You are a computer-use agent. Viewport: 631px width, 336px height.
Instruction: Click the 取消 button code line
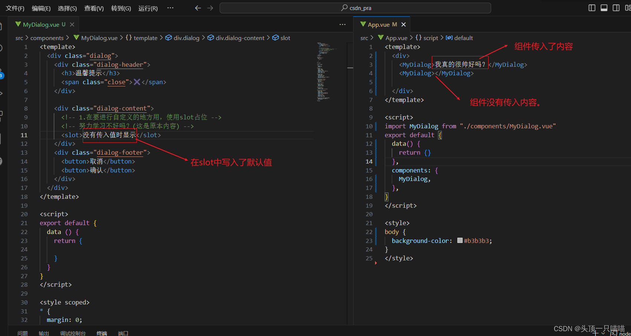98,161
